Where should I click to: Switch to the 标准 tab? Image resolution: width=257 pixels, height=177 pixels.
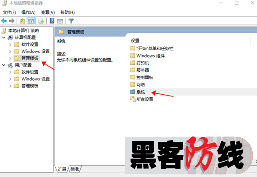click(75, 169)
